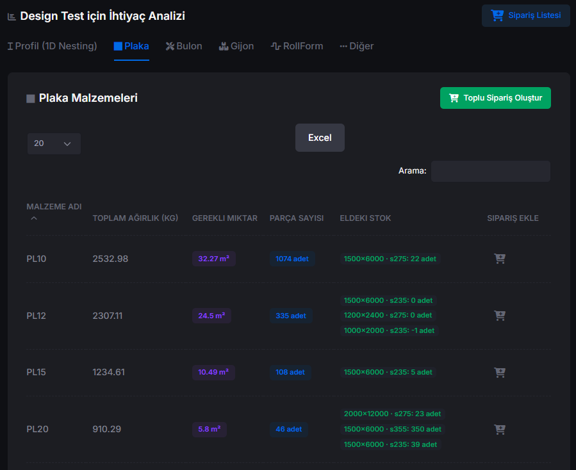Click stock tag 1200×2400 · s275: 0 adet
576x470 pixels.
point(388,316)
